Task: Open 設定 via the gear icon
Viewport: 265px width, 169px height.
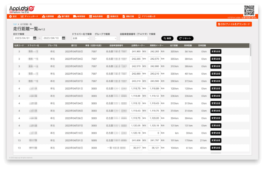Action: [11, 16]
